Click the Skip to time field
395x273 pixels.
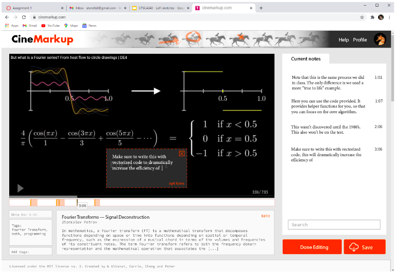[30, 215]
